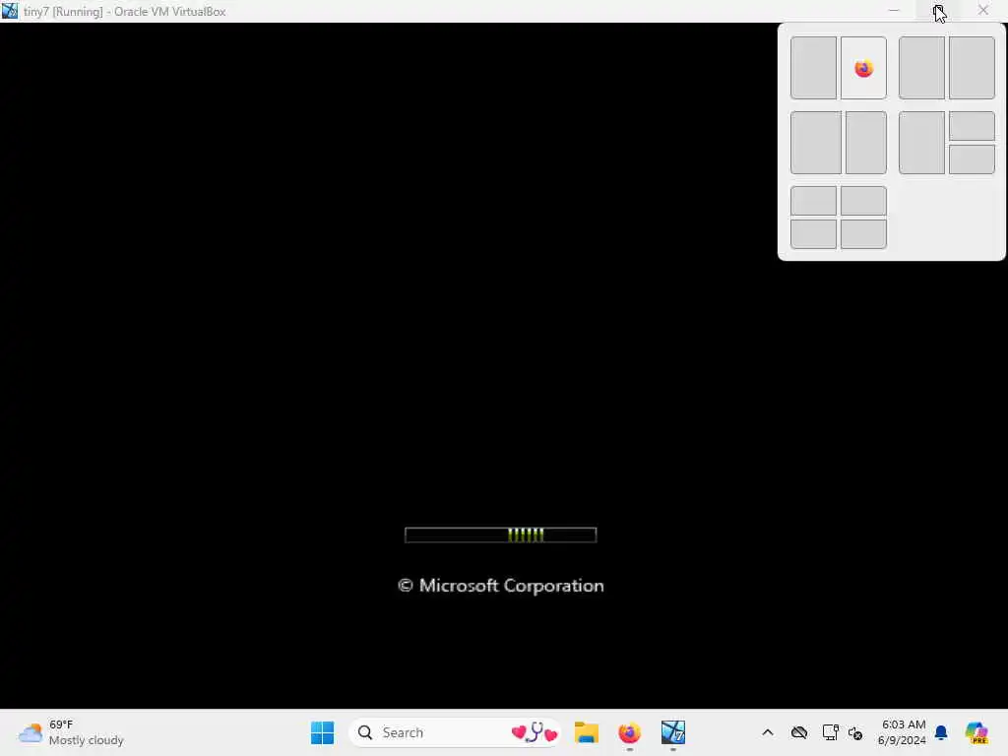Image resolution: width=1008 pixels, height=756 pixels.
Task: Minimize the tiny7 VirtualBox window
Action: click(x=894, y=11)
